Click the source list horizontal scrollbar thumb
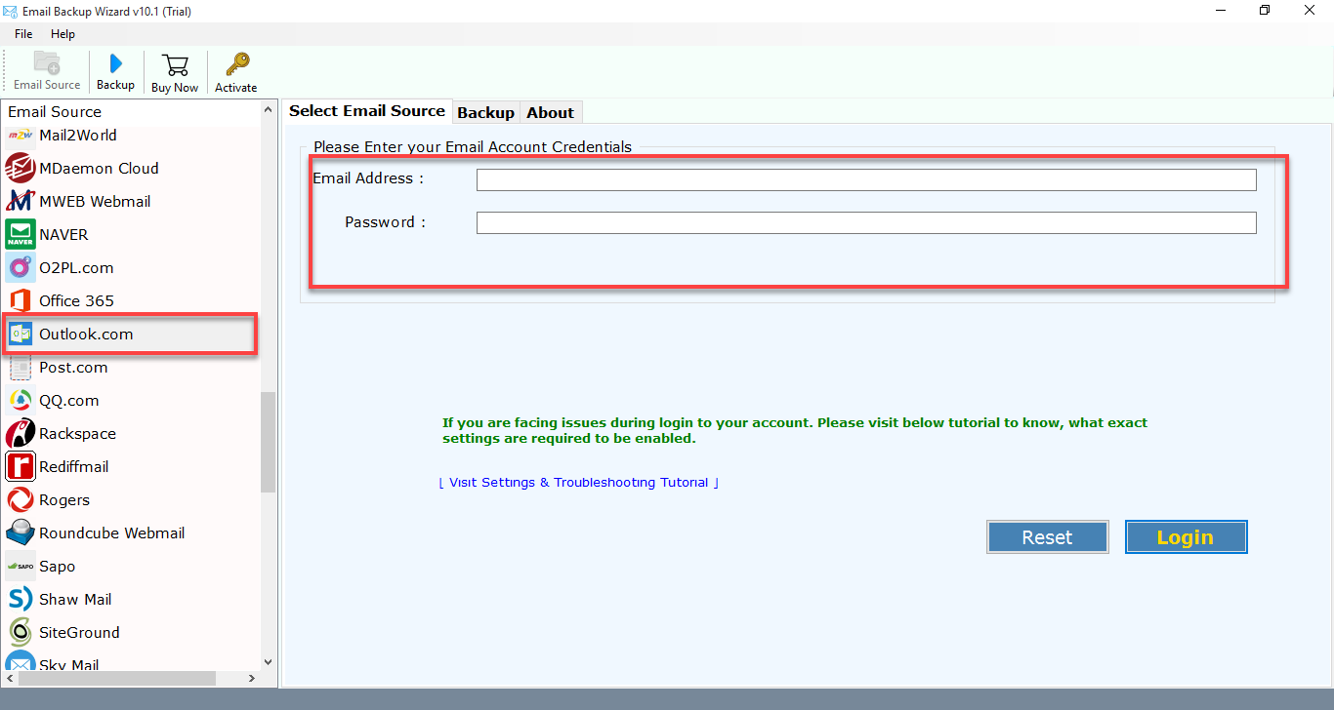Screen dimensions: 1334x710 coord(116,678)
